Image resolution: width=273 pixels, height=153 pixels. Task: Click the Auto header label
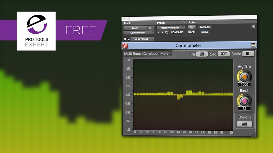pyautogui.click(x=191, y=22)
